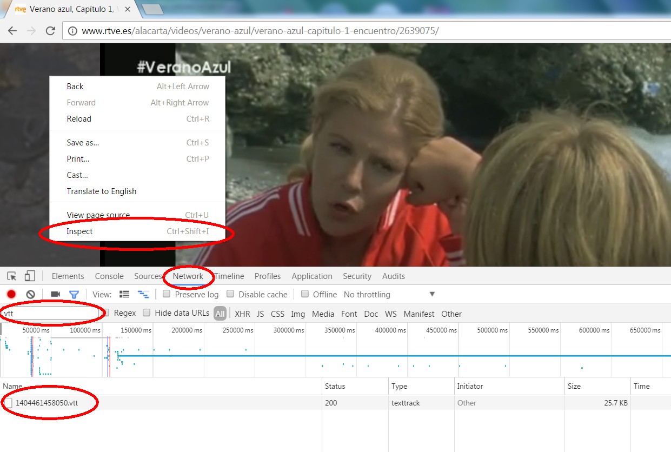Filter requests by JS
671x452 pixels.
[260, 314]
